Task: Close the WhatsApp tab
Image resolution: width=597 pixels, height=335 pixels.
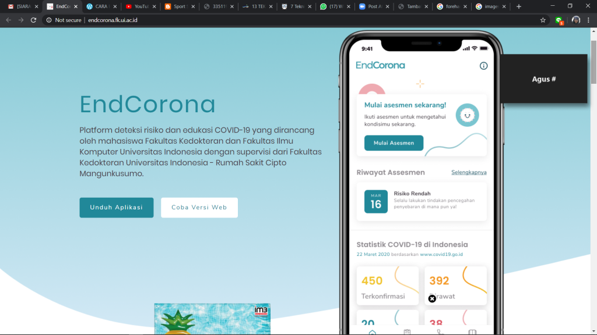Action: (349, 6)
